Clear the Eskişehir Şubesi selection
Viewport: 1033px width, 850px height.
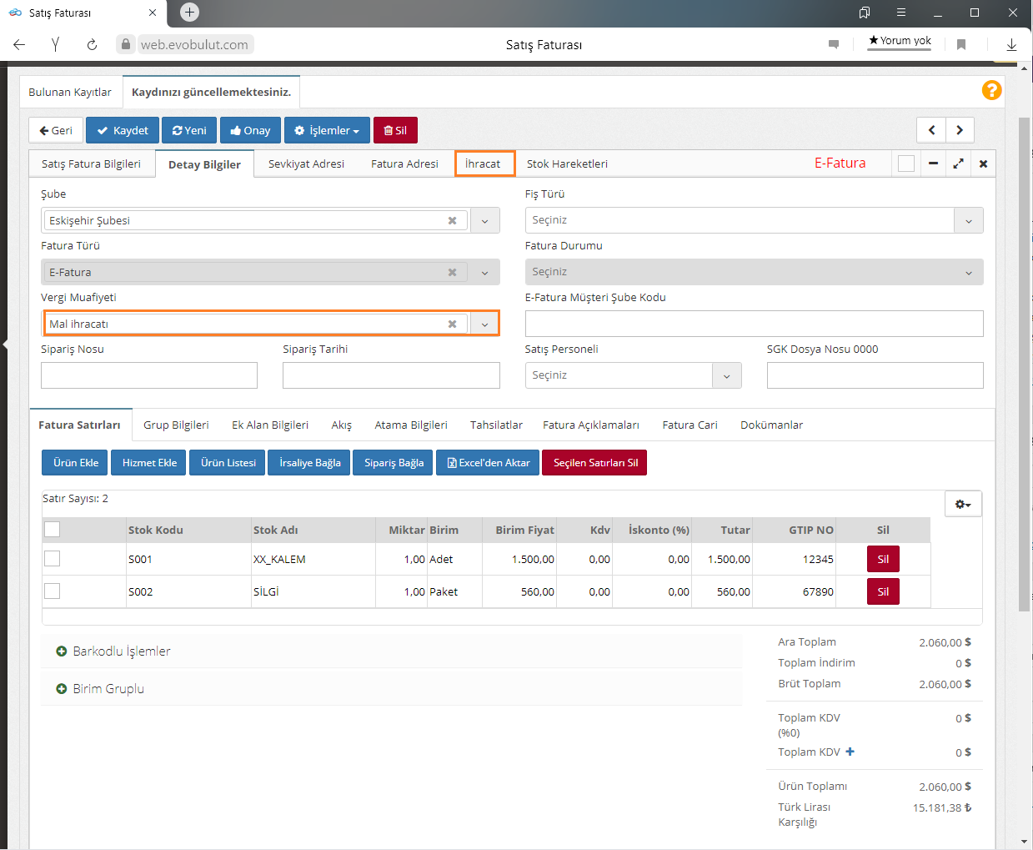452,221
